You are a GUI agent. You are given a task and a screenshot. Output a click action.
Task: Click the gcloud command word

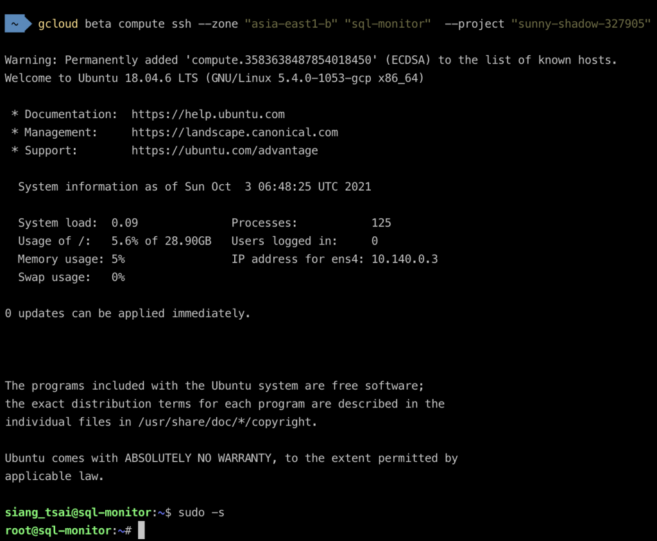coord(58,24)
